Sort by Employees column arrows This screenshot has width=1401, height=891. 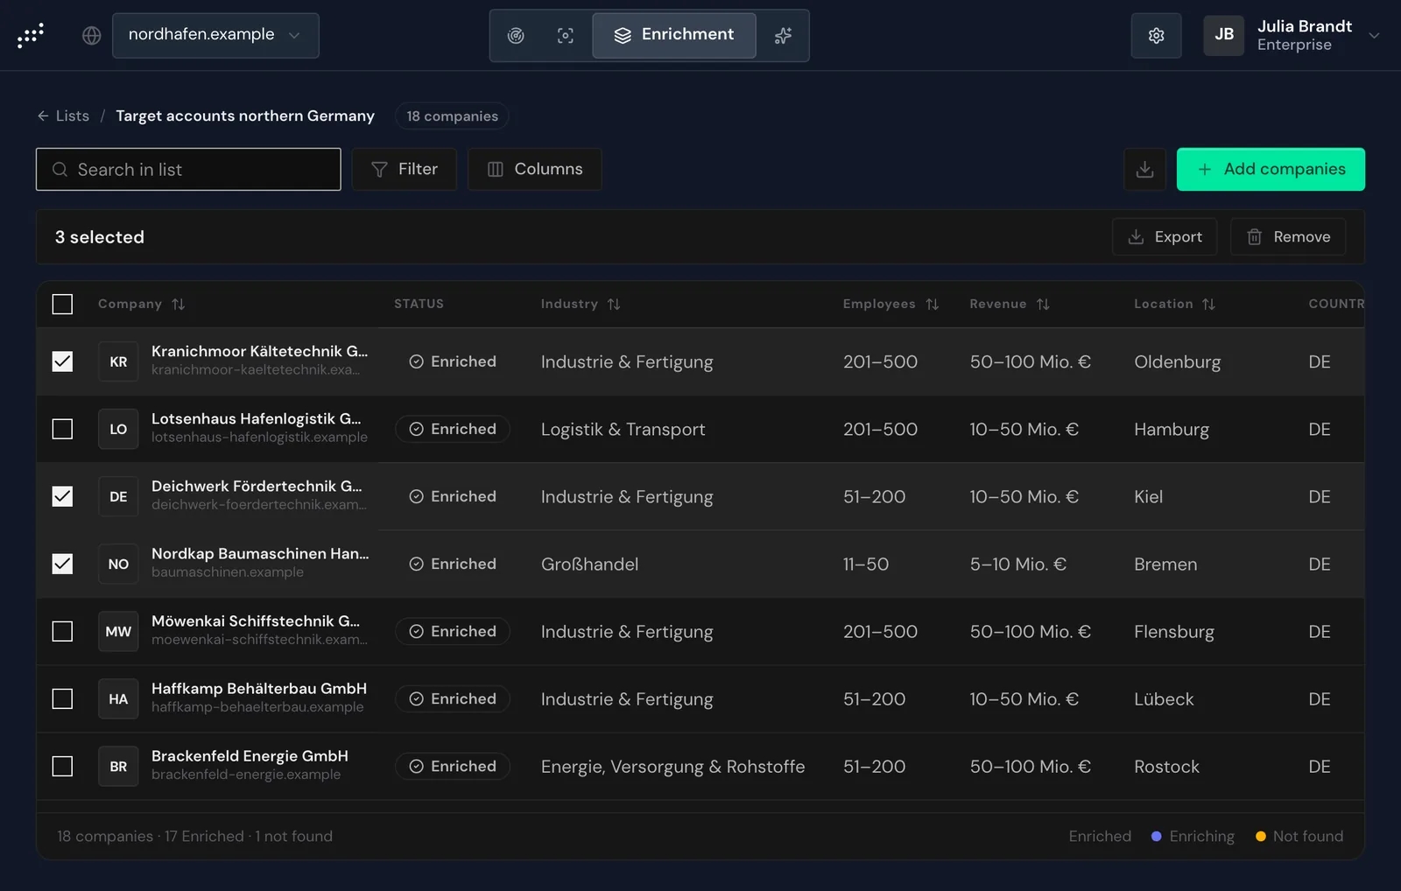pos(932,304)
